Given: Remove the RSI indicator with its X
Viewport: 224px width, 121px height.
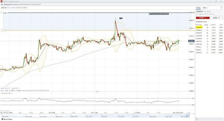Looking at the screenshot, I should pos(11,93).
